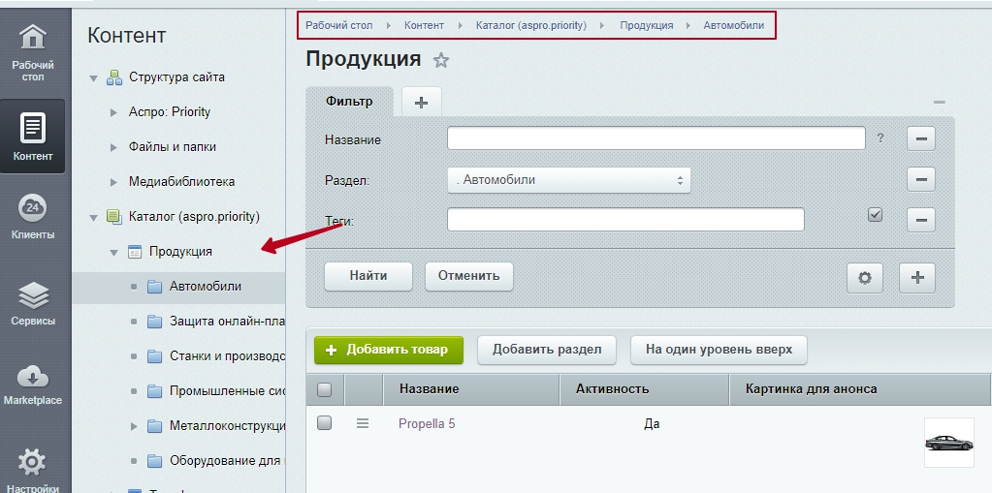Go to Рабочий стол breadcrumb

(x=339, y=26)
